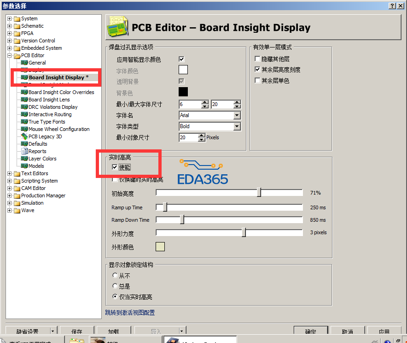Open the 字体类型 Bold dropdown
This screenshot has width=407, height=343.
[237, 126]
